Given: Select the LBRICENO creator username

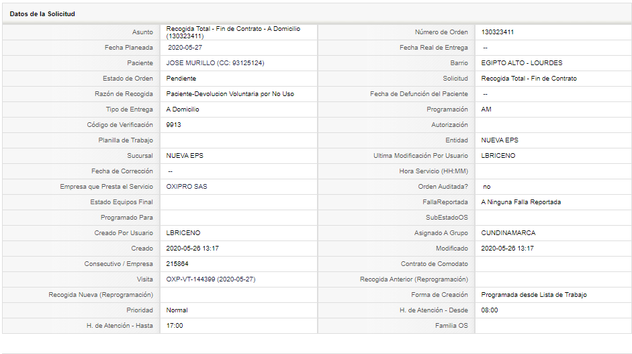Looking at the screenshot, I should (183, 232).
